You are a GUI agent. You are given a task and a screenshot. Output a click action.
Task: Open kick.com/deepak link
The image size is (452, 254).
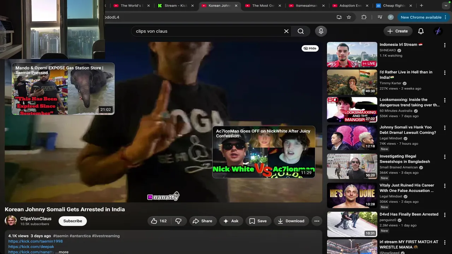coord(31,247)
